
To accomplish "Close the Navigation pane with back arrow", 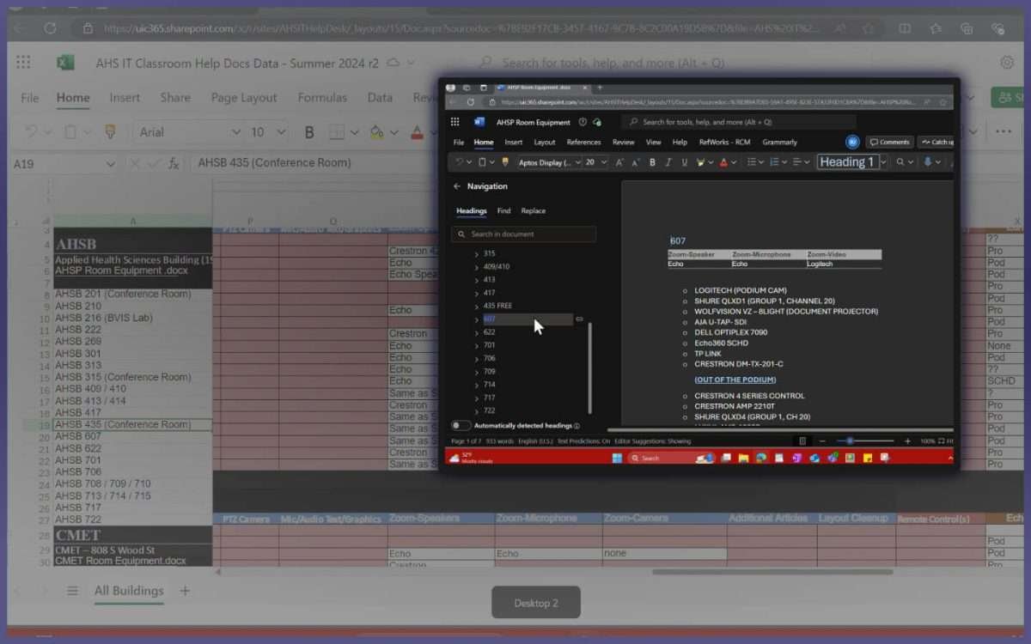I will 457,186.
